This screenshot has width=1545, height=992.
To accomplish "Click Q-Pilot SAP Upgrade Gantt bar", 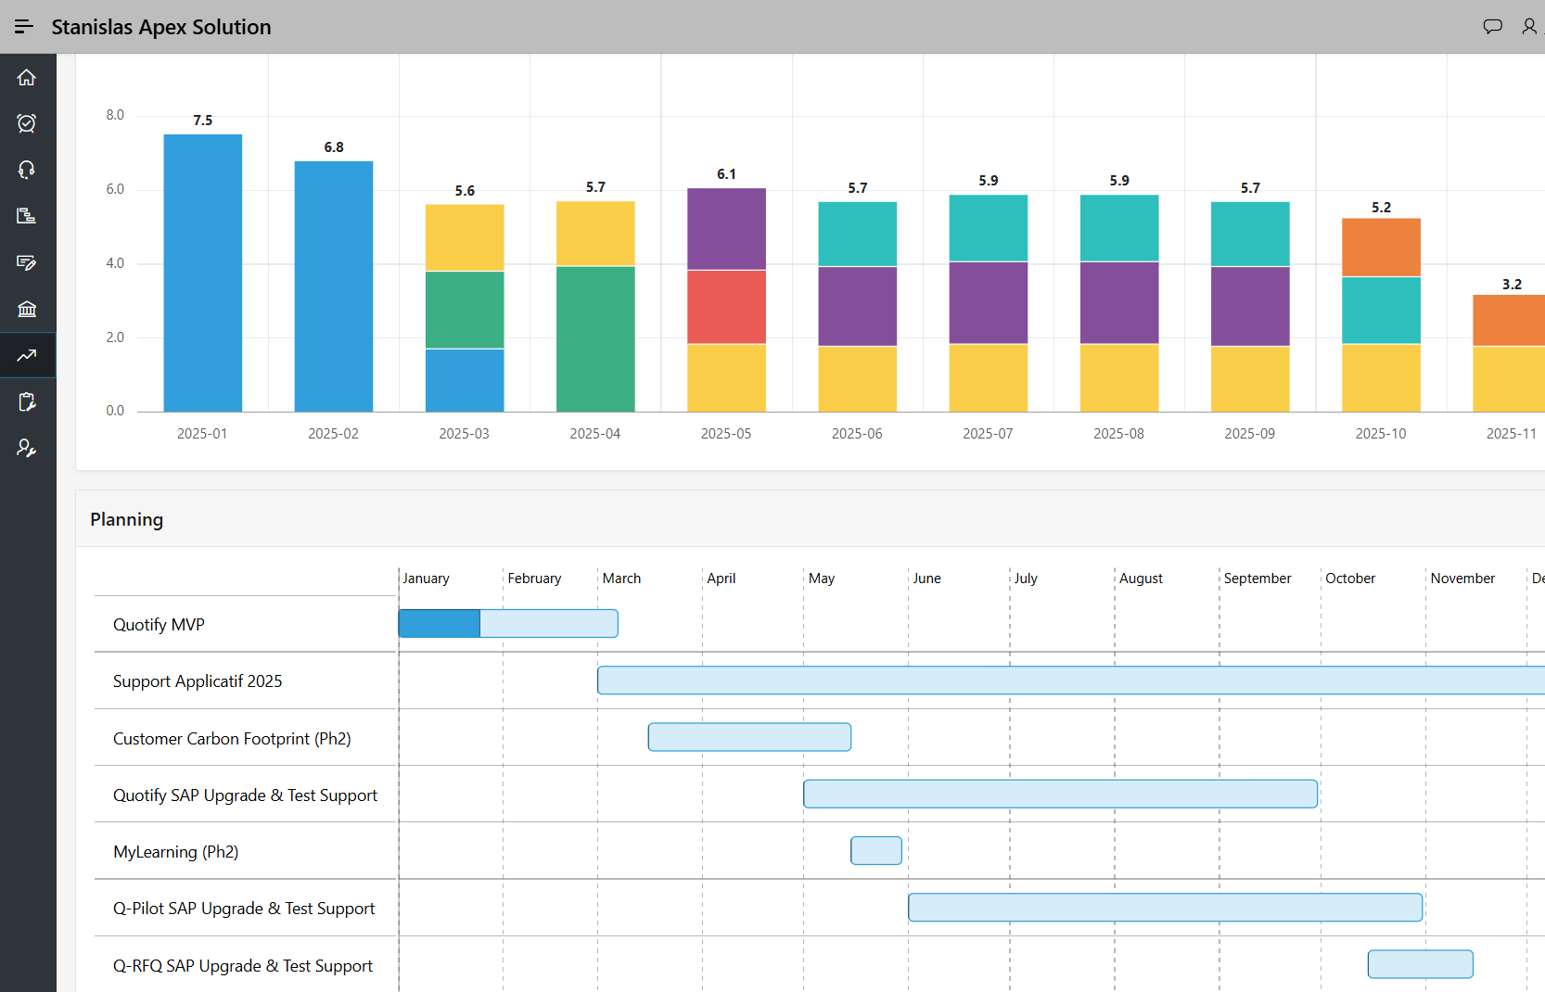I will (x=1165, y=908).
